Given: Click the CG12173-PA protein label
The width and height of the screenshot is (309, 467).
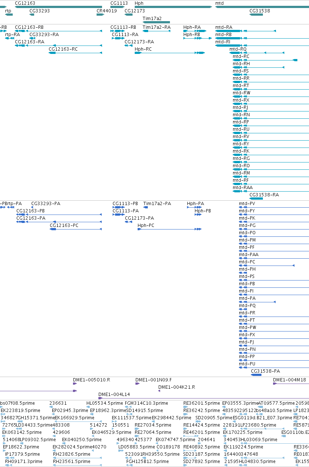Looking at the screenshot, I should [x=139, y=218].
